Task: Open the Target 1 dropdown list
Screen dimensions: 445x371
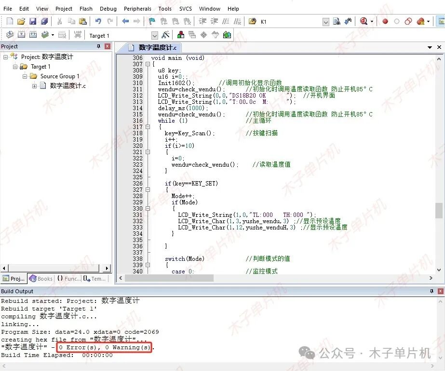Action: click(x=154, y=35)
